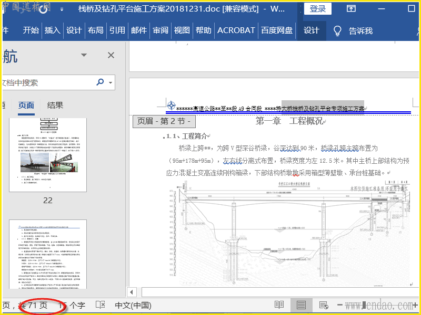Screen dimensions: 421x315
Task: Open the ACROBAT ribbon tab
Action: click(236, 30)
